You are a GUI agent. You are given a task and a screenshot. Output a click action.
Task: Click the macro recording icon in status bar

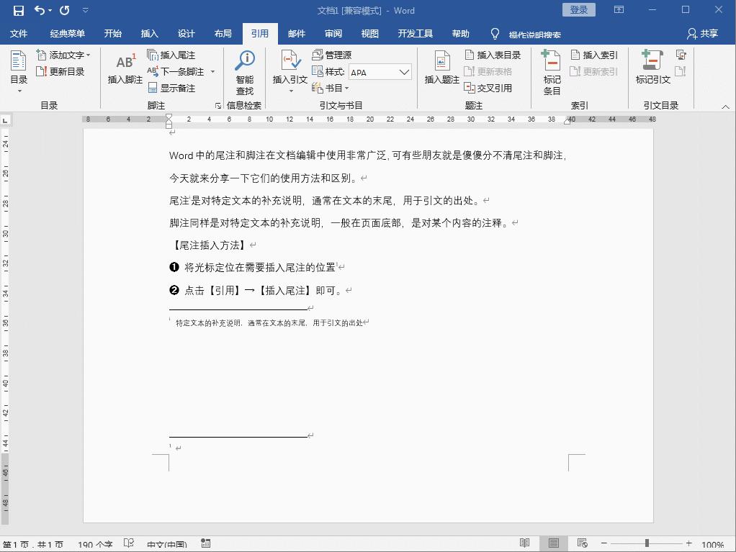(205, 543)
